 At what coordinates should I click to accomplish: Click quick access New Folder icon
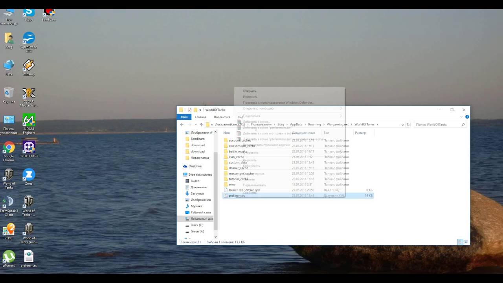pyautogui.click(x=195, y=110)
